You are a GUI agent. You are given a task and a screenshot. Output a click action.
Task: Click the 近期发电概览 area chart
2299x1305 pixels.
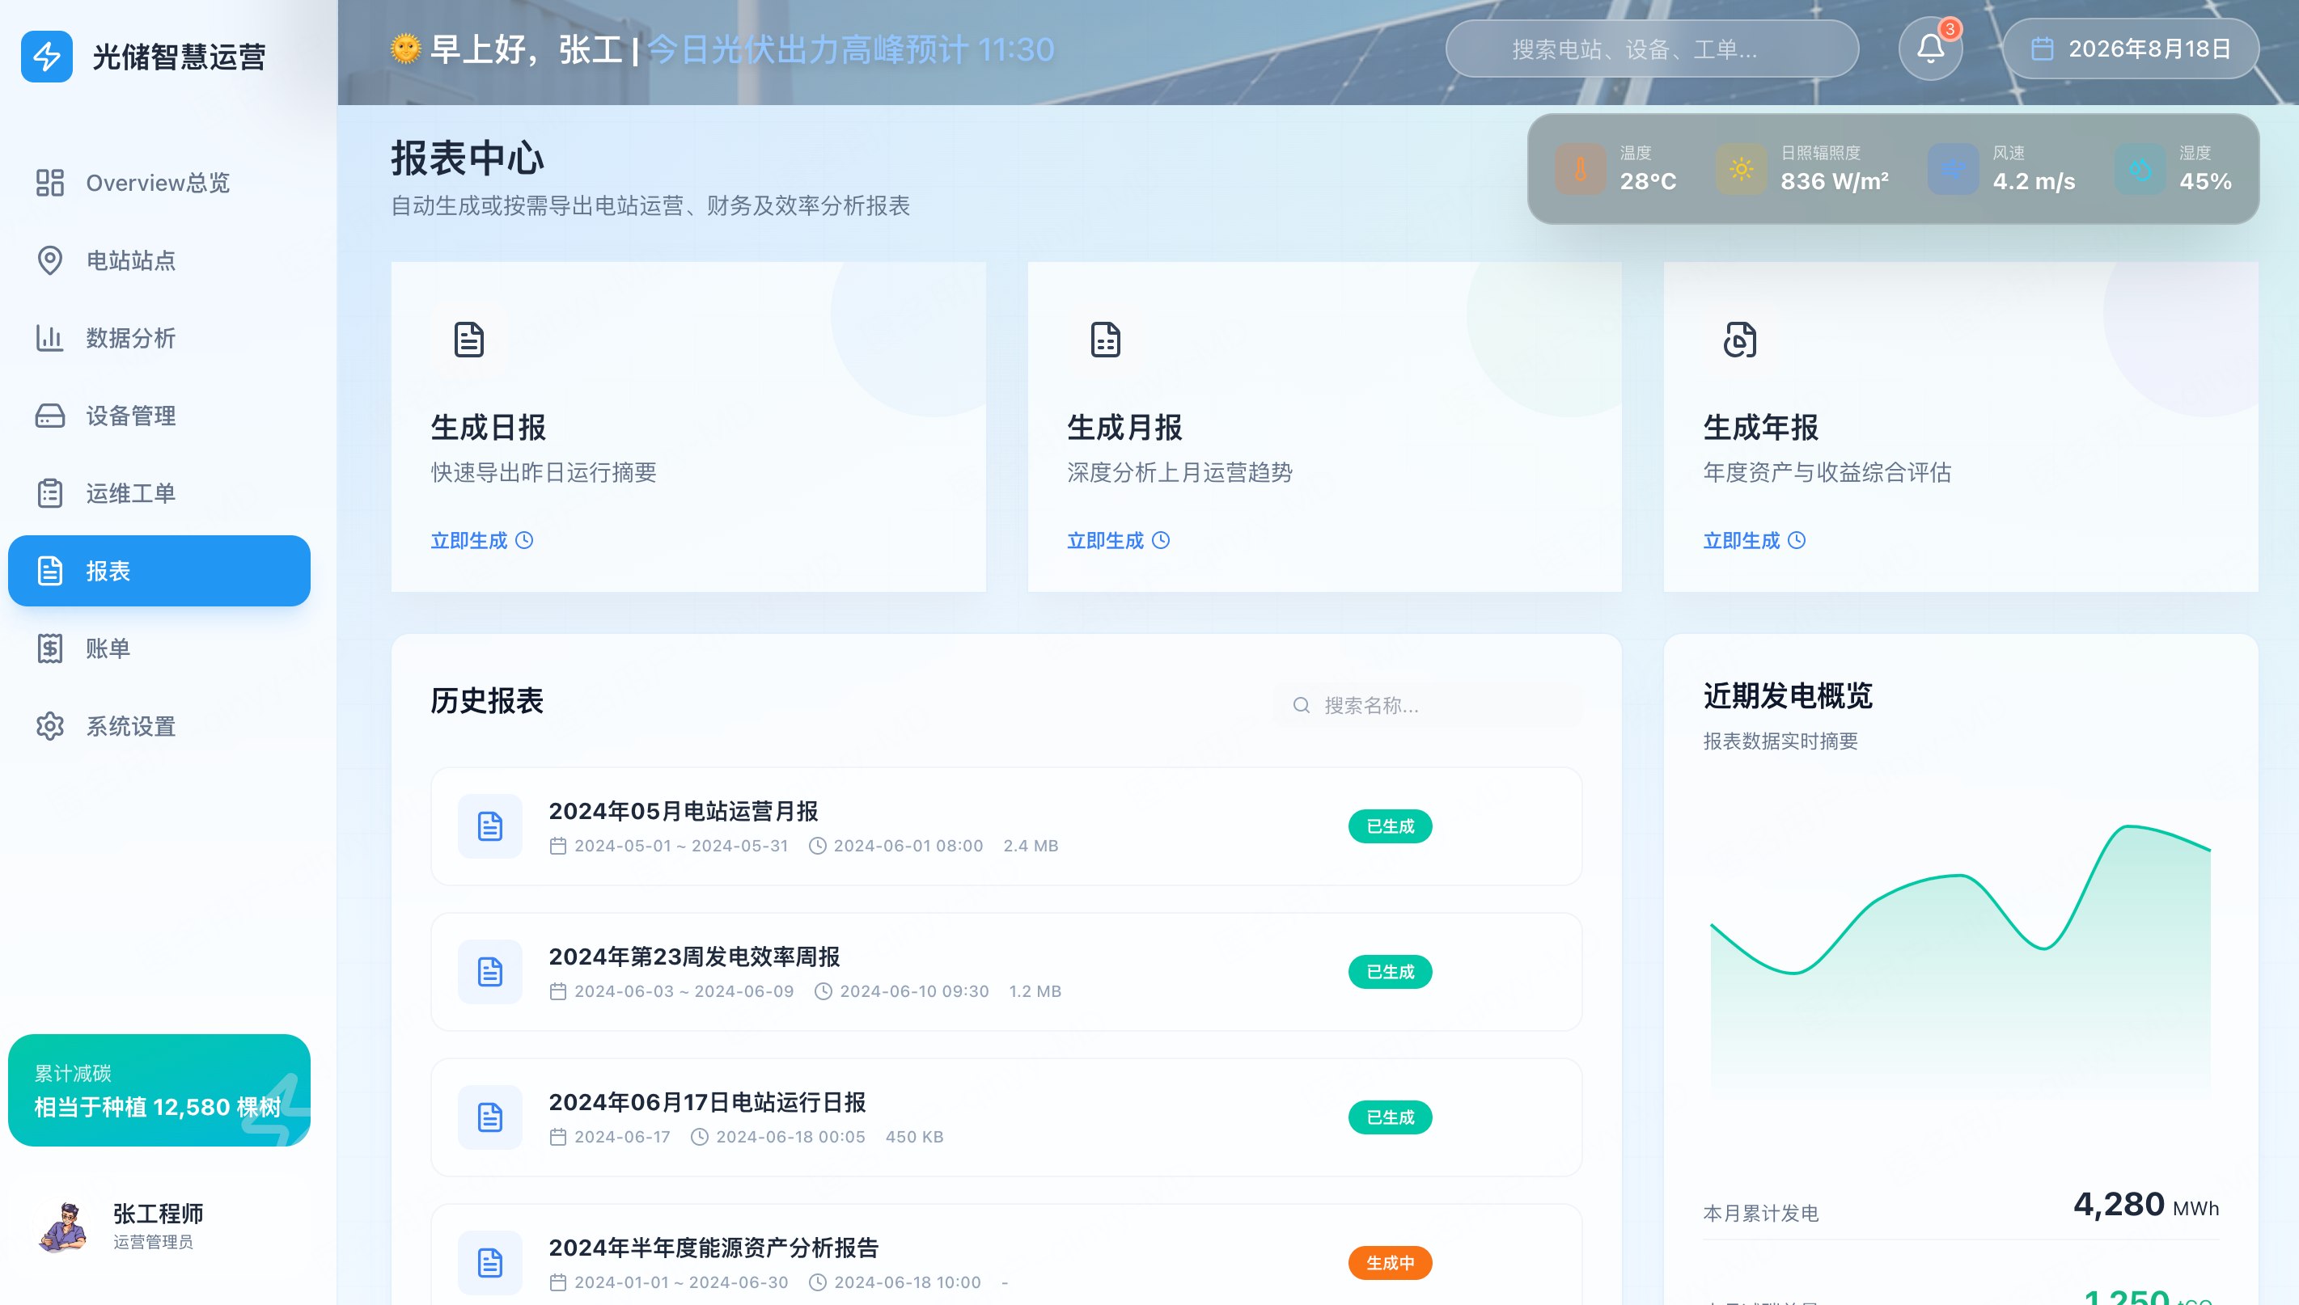(1960, 964)
